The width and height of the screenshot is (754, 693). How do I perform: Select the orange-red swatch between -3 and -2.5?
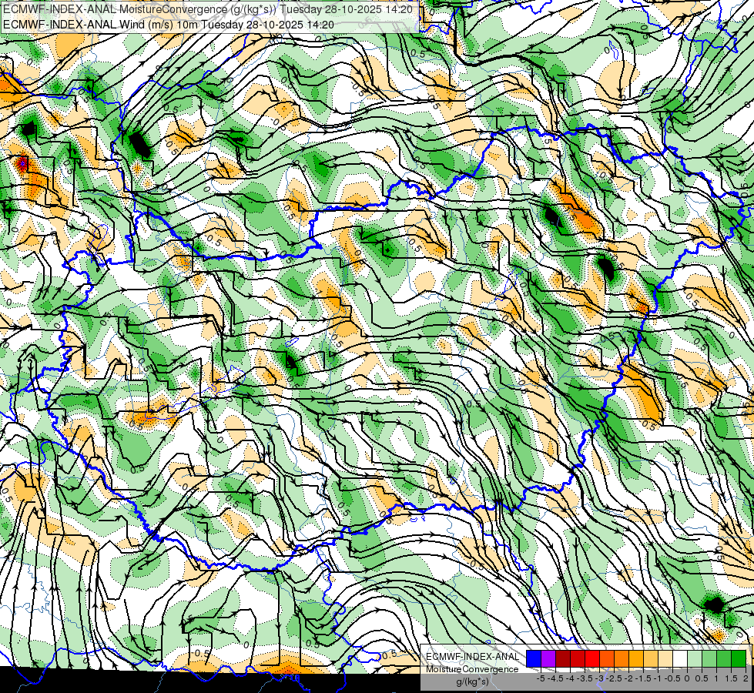(607, 659)
